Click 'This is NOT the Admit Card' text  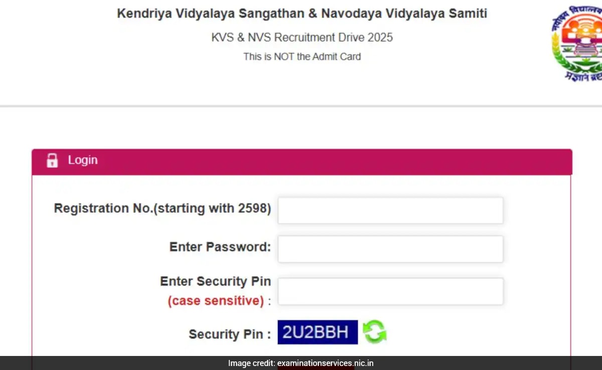[302, 57]
